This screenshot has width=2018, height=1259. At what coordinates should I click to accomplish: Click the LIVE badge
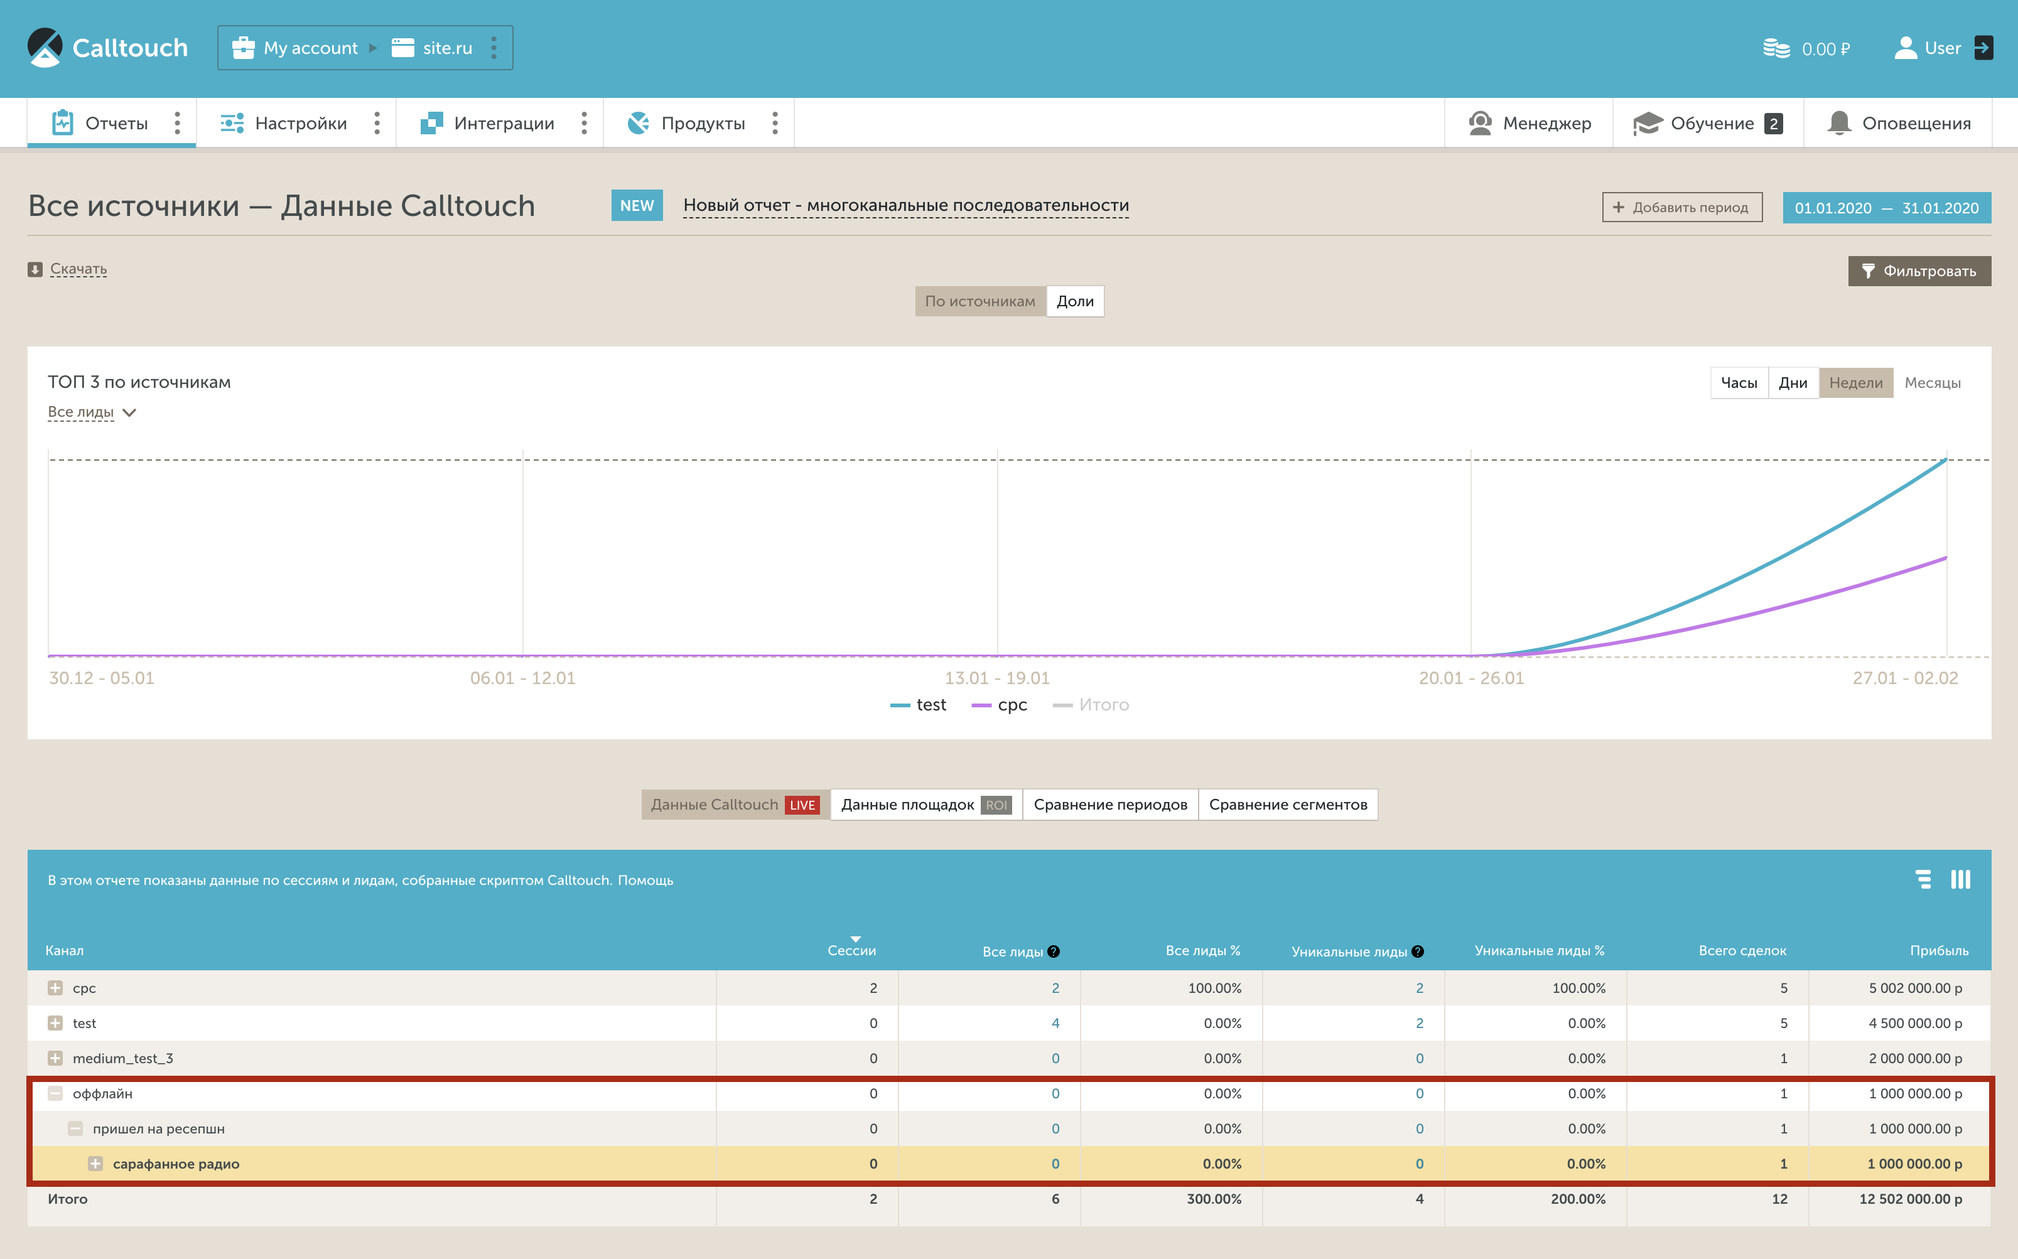point(802,805)
